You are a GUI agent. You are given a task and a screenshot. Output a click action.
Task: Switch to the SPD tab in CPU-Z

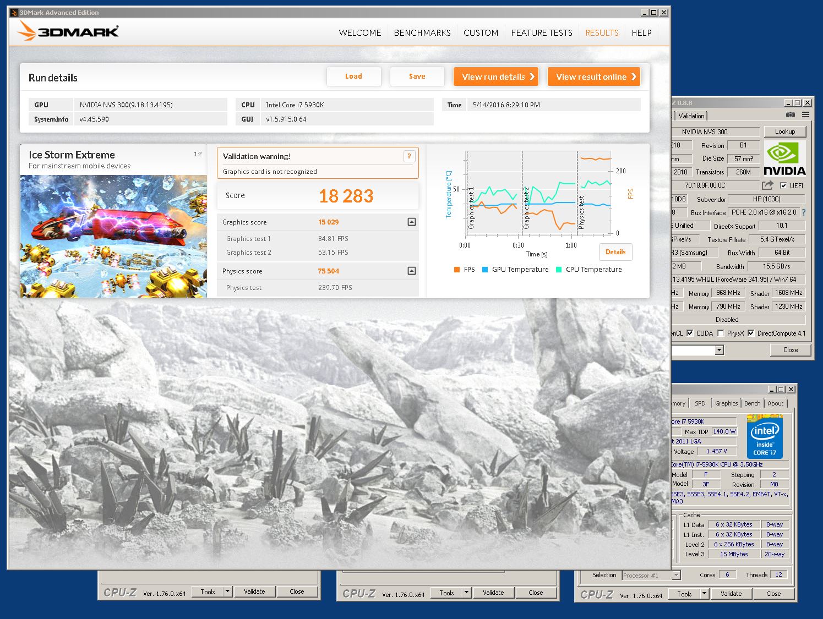(x=700, y=403)
